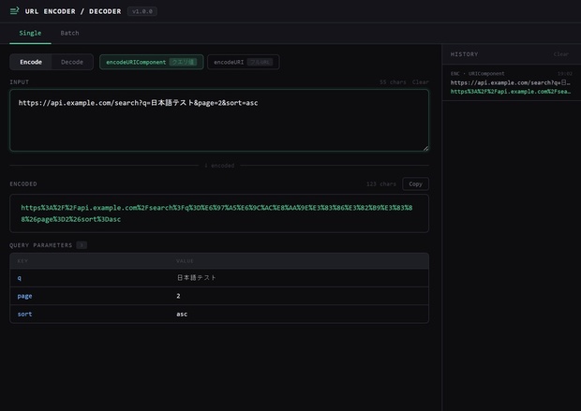The height and width of the screenshot is (411, 581).
Task: Click the 'q' parameter key
Action: 20,278
